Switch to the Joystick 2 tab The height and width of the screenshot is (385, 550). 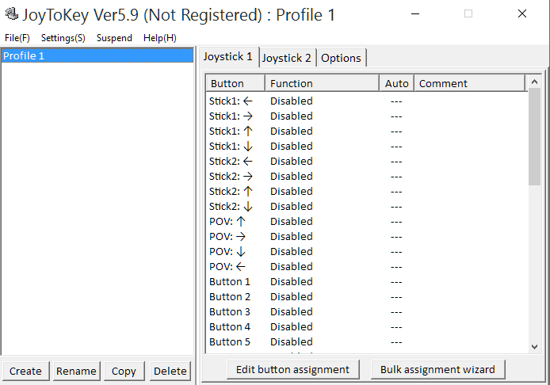[287, 58]
